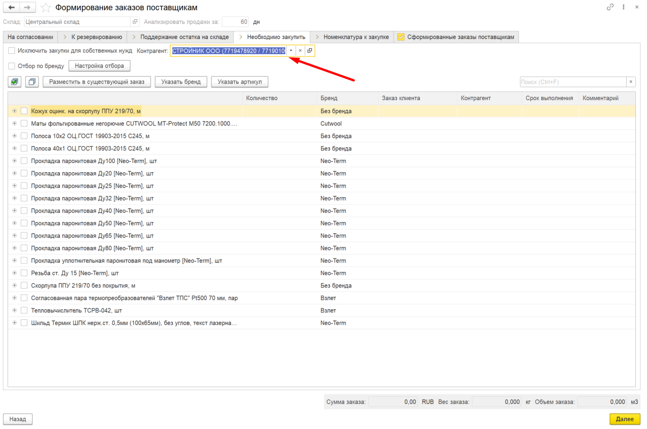Screen dimensions: 647x429
Task: Click the back navigation arrow icon
Action: pos(11,8)
